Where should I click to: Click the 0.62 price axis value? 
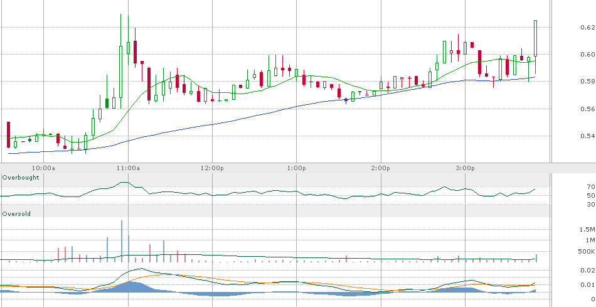(x=588, y=27)
